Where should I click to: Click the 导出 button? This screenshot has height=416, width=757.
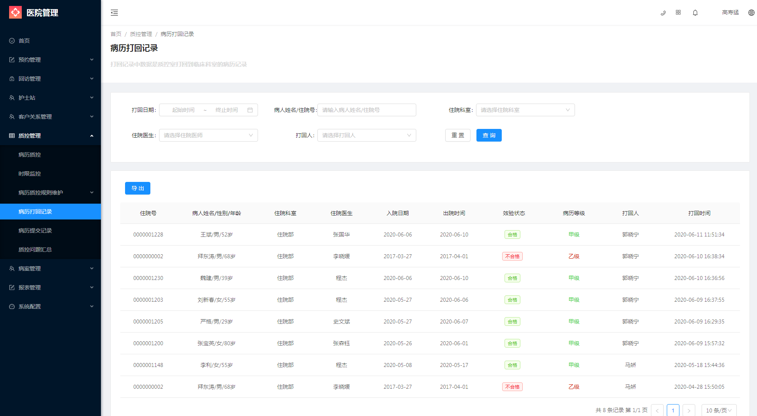pyautogui.click(x=138, y=188)
